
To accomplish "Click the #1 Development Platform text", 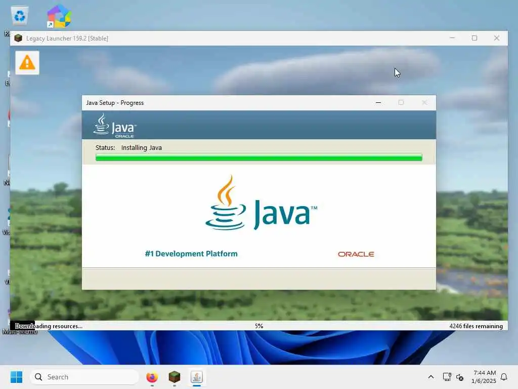I will point(191,254).
